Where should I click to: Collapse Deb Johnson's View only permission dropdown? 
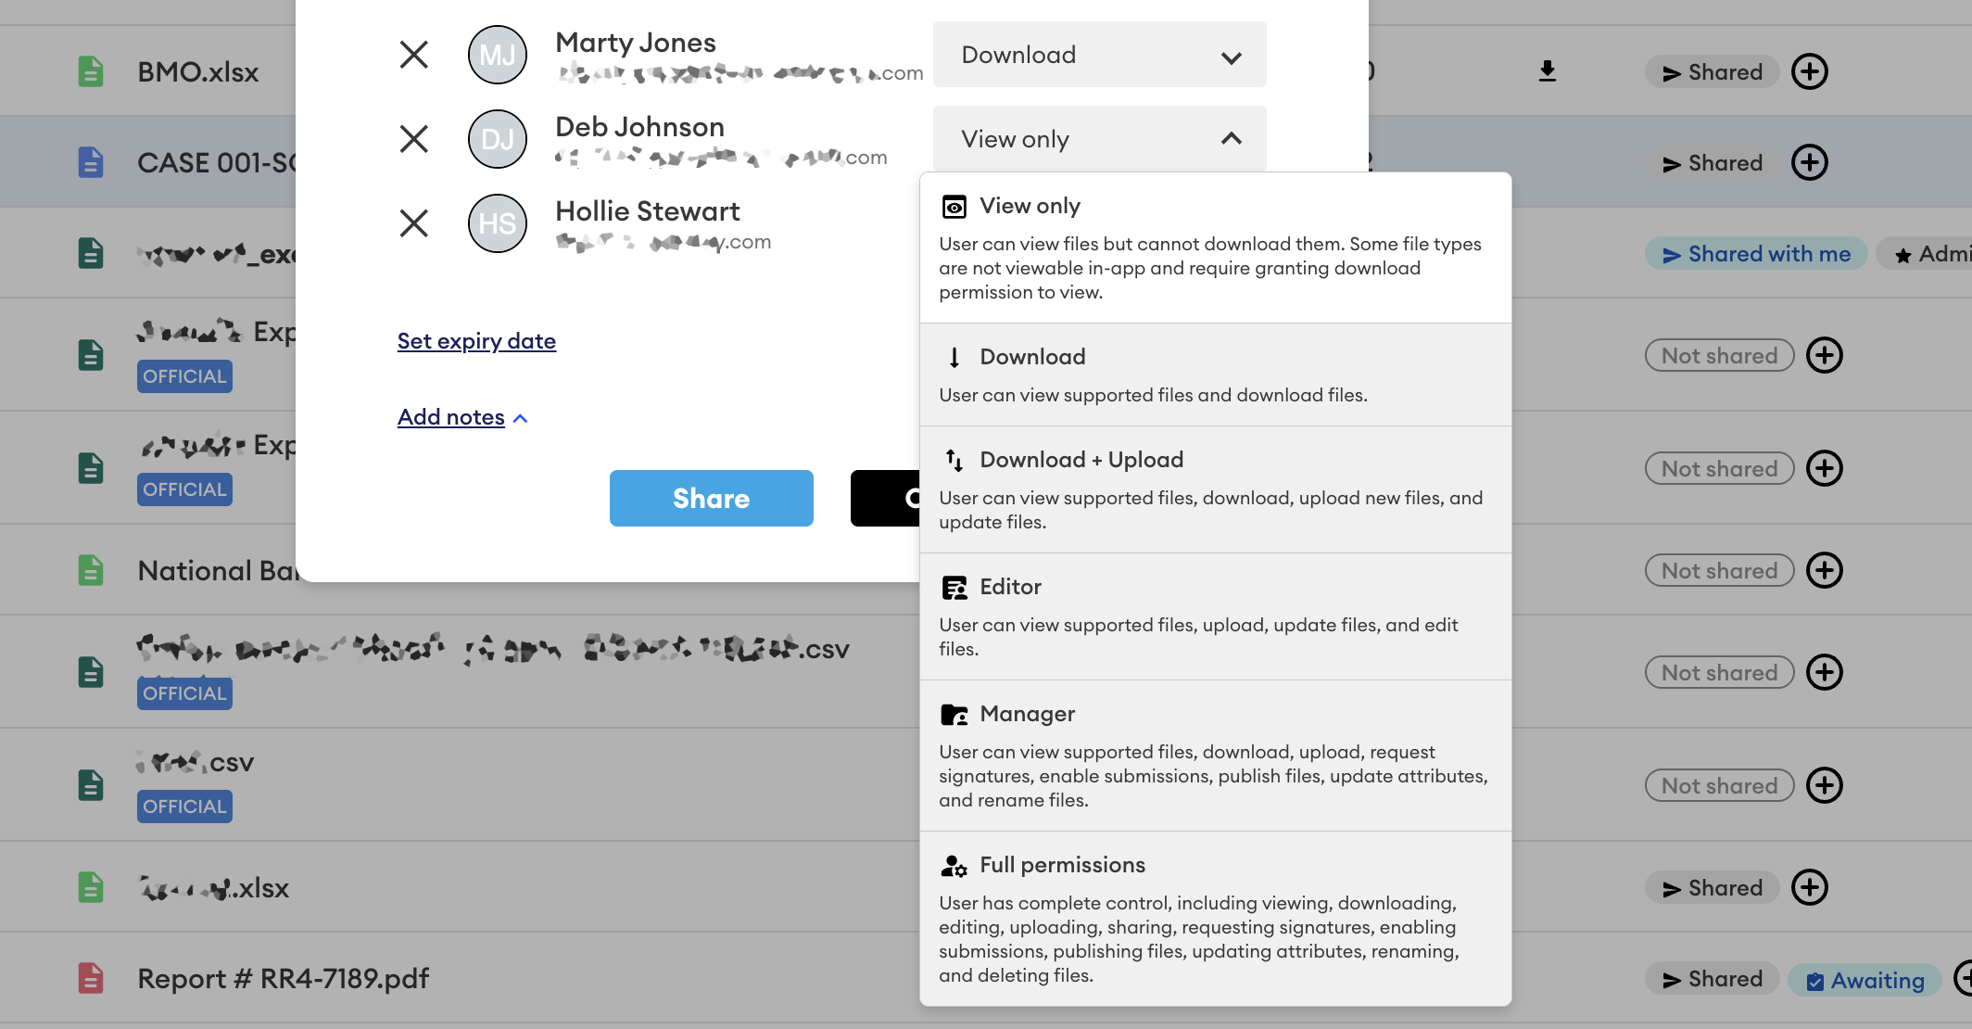[1099, 139]
